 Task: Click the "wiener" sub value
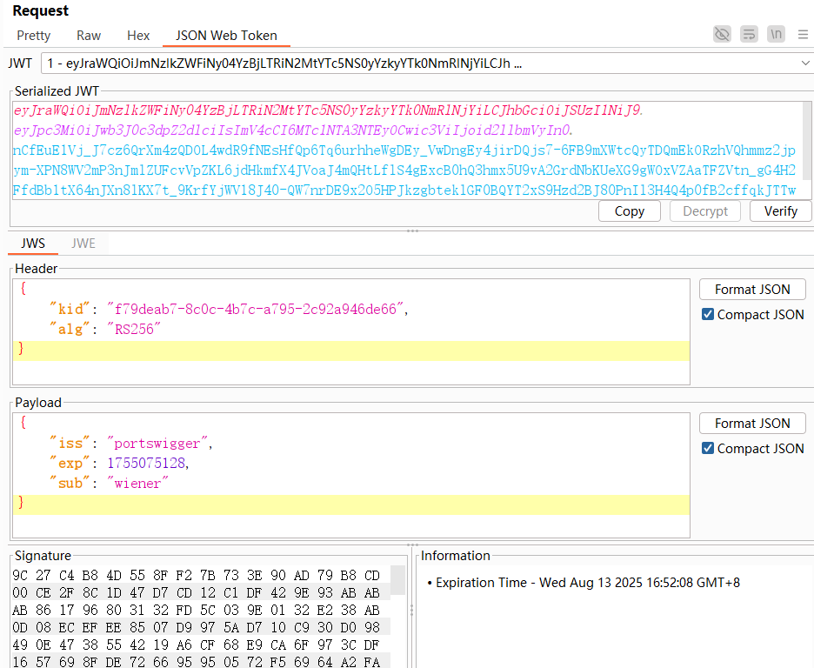[137, 484]
